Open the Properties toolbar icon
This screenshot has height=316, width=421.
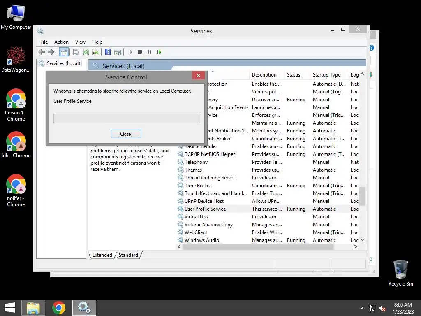tap(76, 52)
